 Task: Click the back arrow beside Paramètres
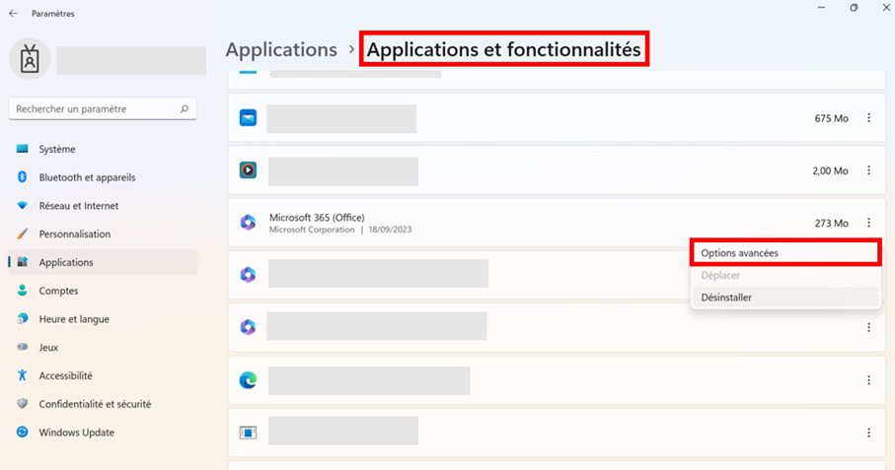click(x=13, y=13)
